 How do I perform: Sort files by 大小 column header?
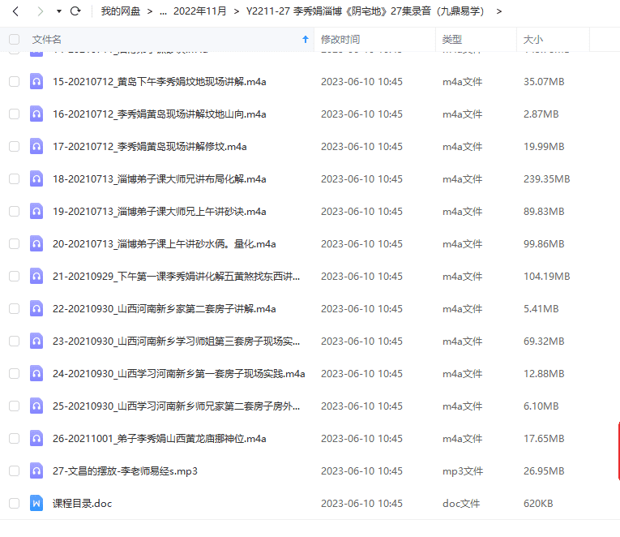tap(533, 39)
